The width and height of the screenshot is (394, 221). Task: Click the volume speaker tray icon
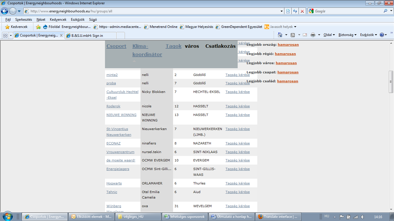[363, 217]
